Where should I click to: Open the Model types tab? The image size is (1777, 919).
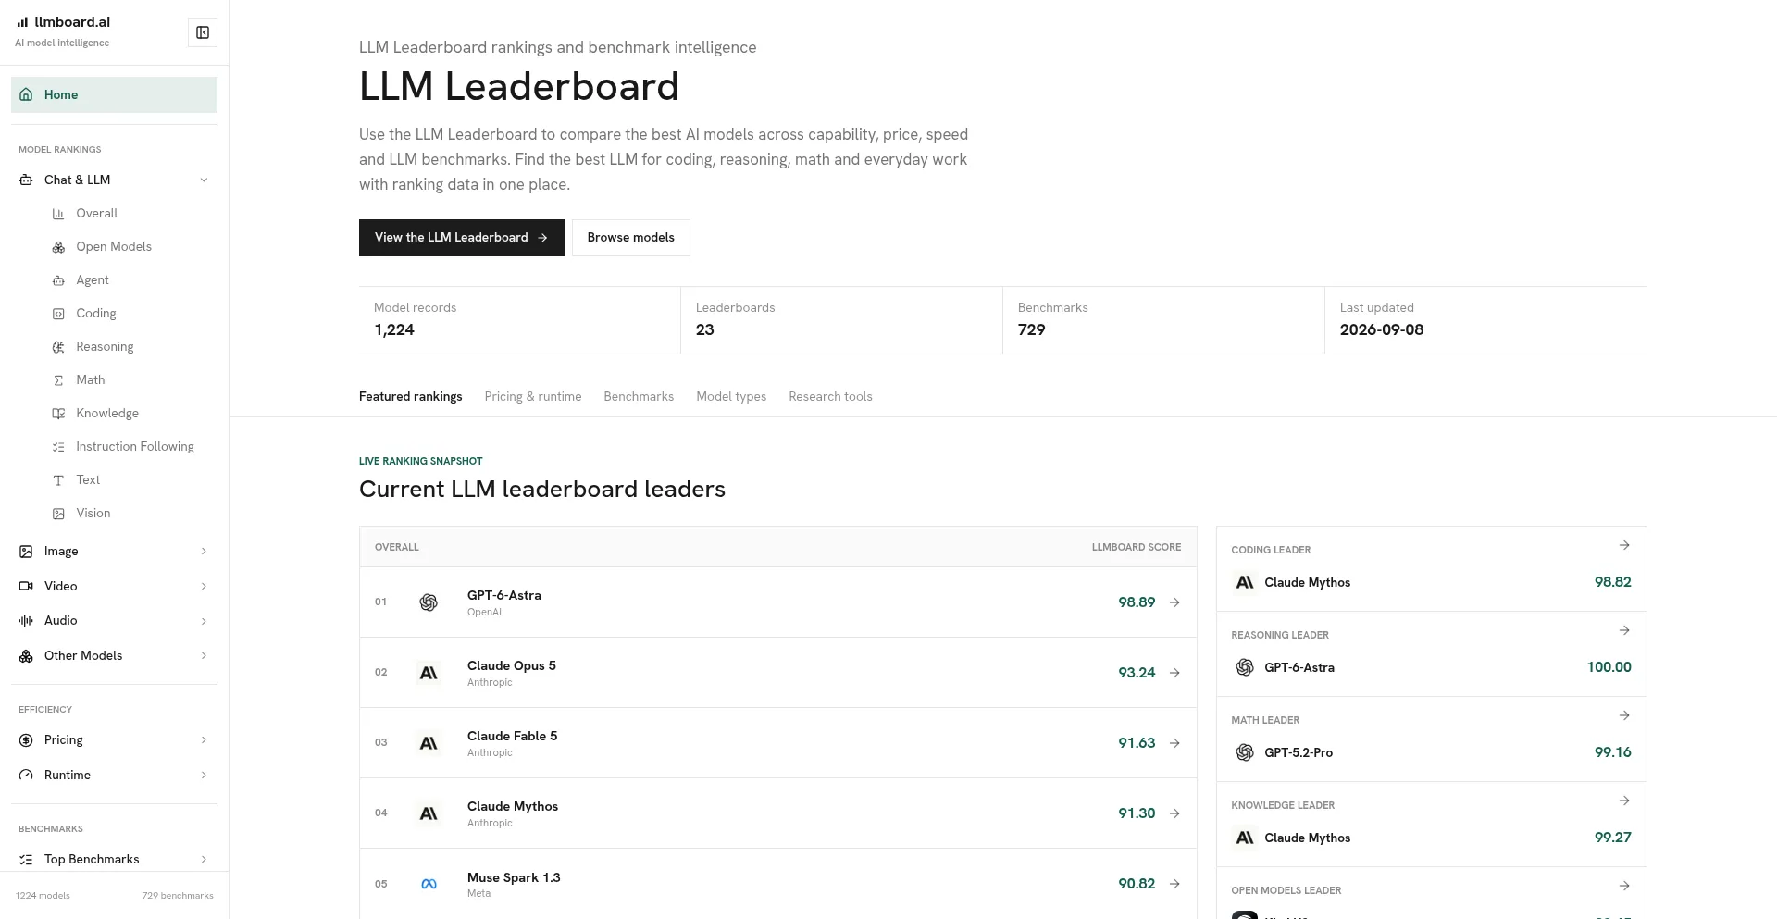point(731,396)
